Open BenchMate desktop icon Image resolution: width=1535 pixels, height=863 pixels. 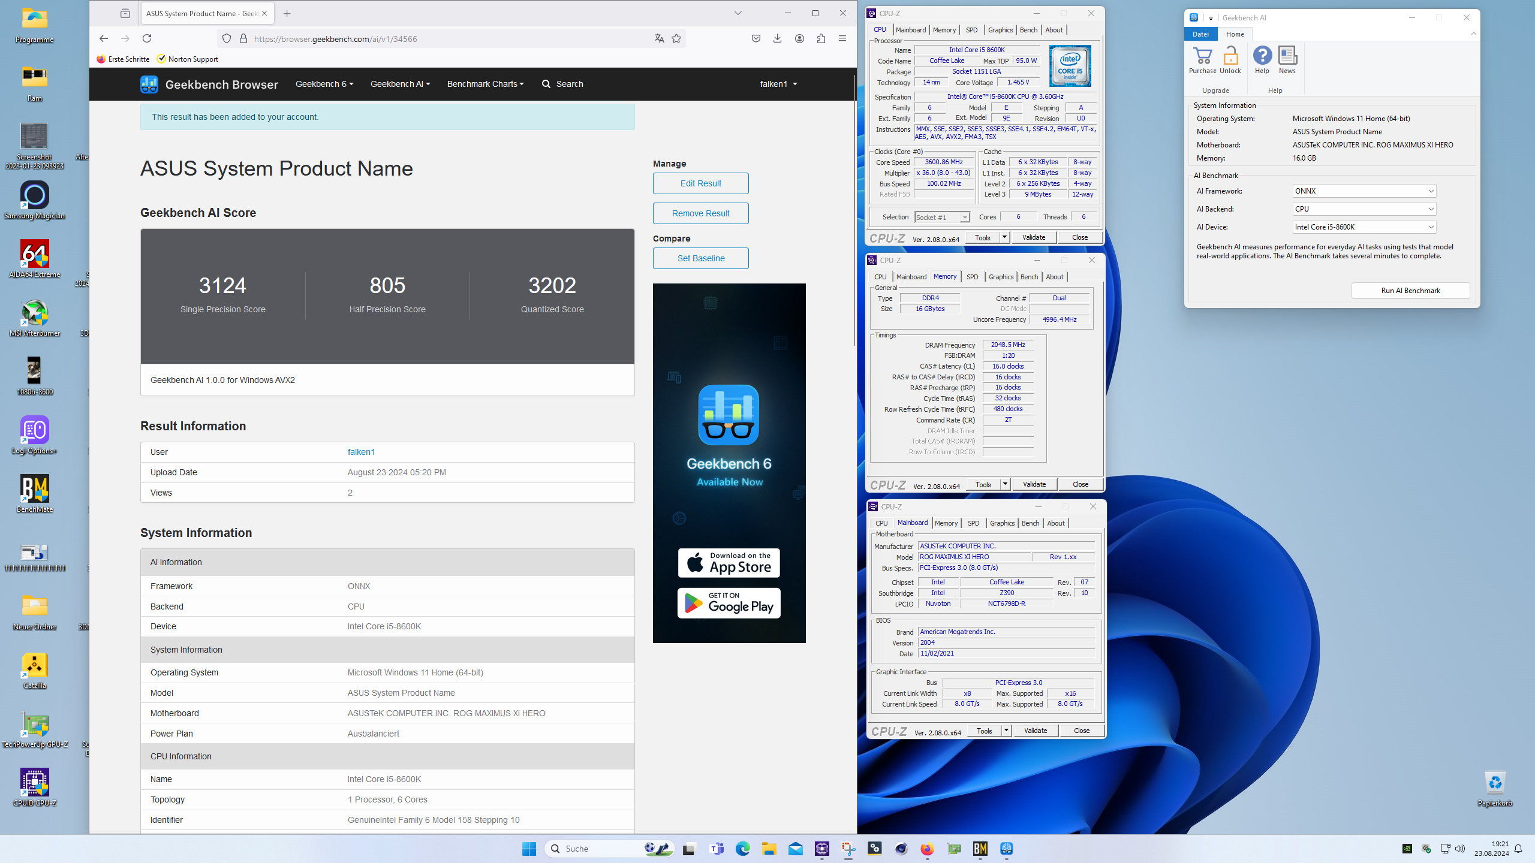(35, 494)
